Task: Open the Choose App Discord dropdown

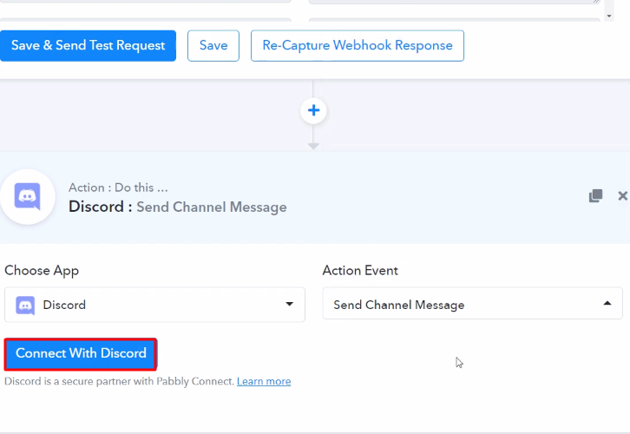Action: 154,305
